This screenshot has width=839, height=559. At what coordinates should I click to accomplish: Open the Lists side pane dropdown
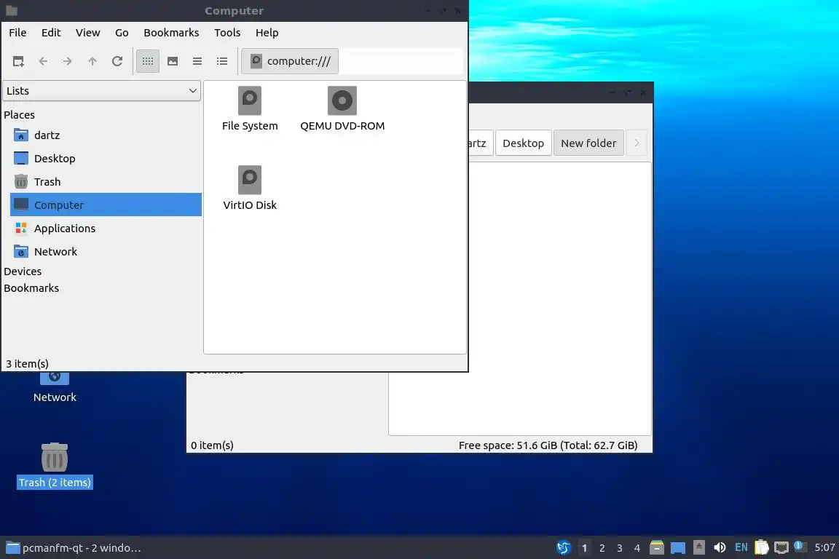[x=102, y=91]
